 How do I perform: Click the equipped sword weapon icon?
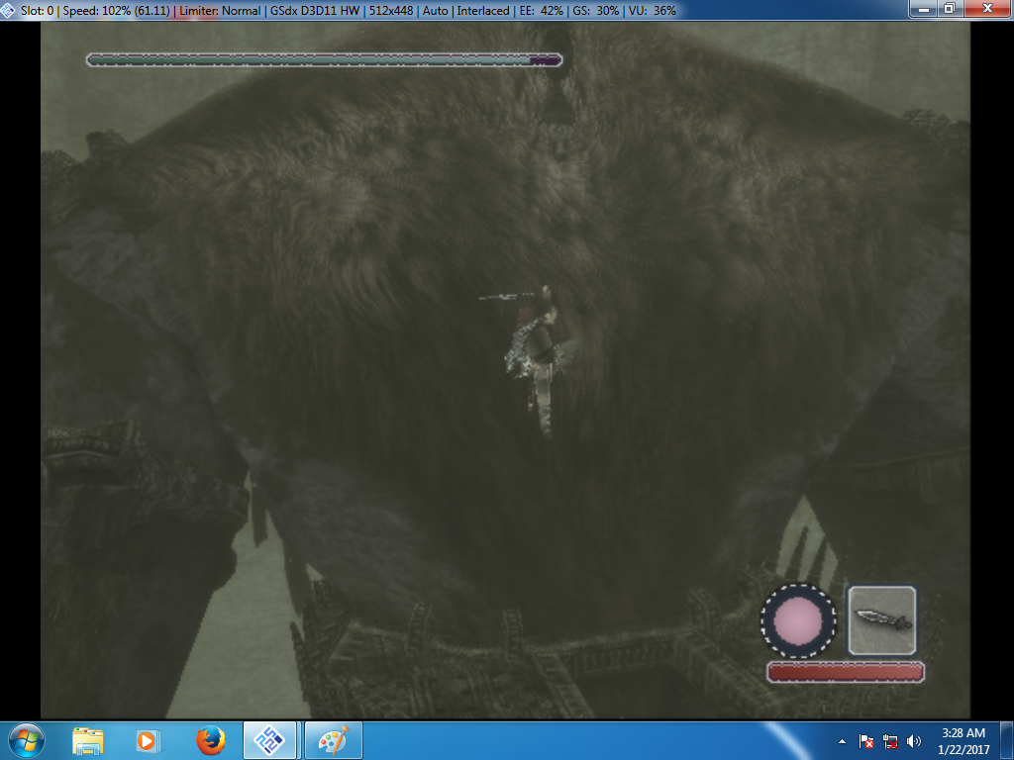882,619
